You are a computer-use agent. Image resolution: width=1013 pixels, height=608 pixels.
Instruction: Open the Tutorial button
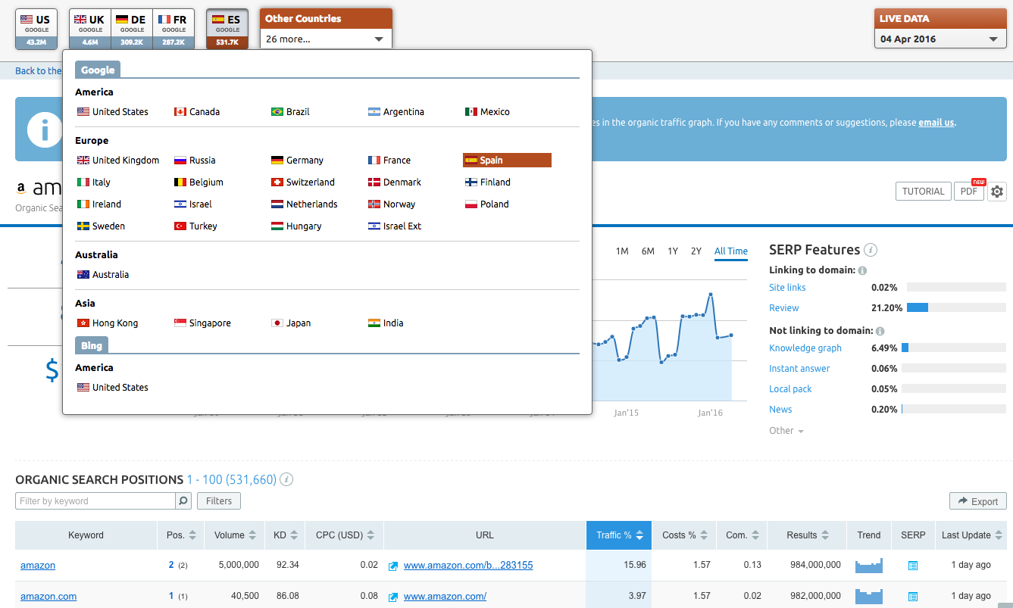[x=923, y=192]
